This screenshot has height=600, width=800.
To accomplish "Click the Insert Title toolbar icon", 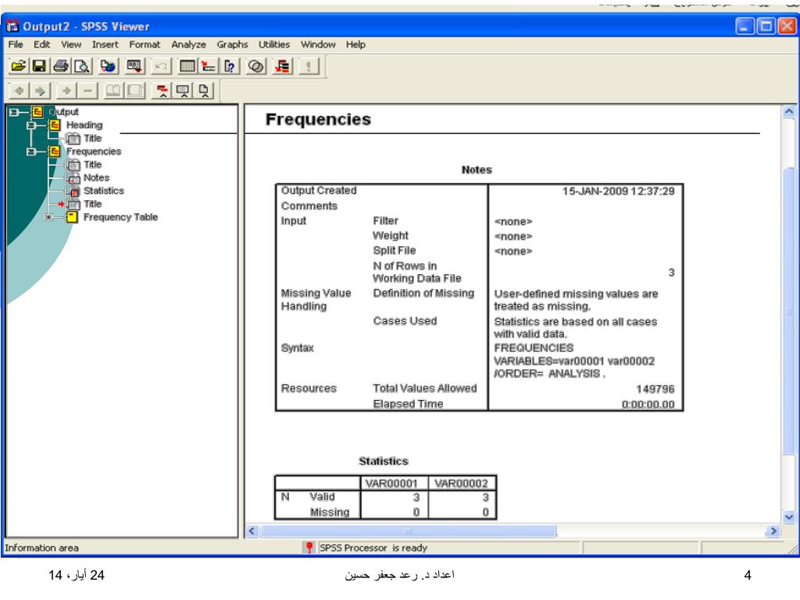I will coord(183,91).
